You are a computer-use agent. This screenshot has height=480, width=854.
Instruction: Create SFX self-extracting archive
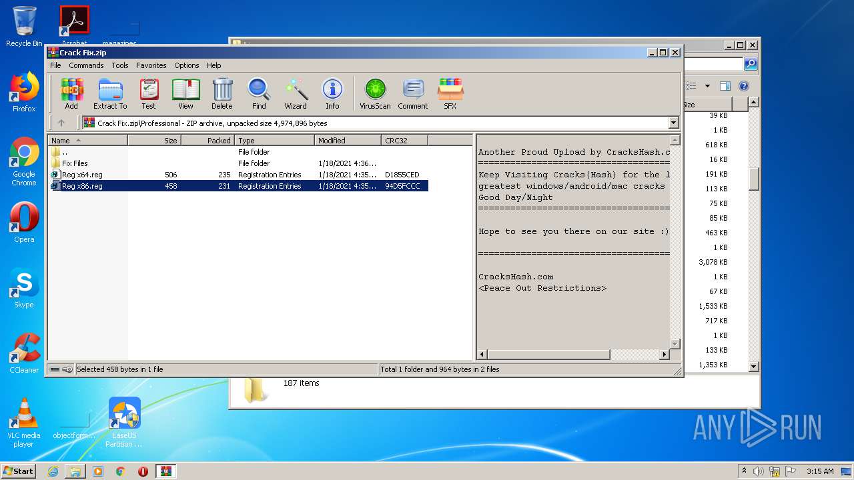(450, 93)
